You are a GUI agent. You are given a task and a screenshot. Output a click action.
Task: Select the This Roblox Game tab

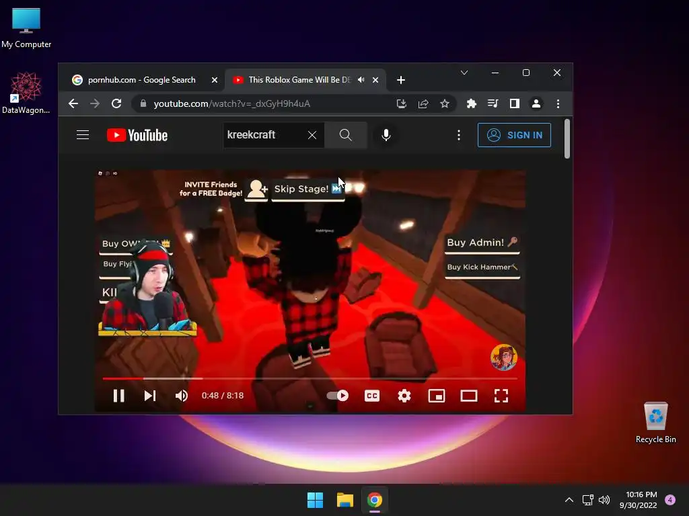299,80
